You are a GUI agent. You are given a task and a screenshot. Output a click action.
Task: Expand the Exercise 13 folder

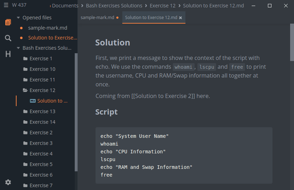pos(42,111)
